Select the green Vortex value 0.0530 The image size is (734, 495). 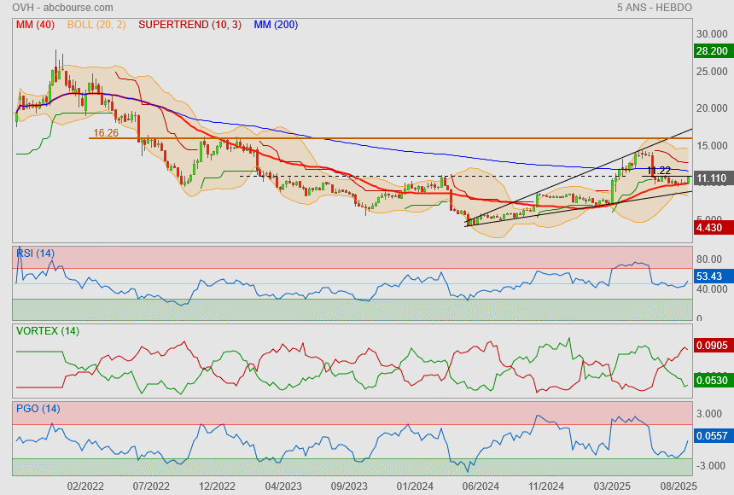pyautogui.click(x=712, y=380)
